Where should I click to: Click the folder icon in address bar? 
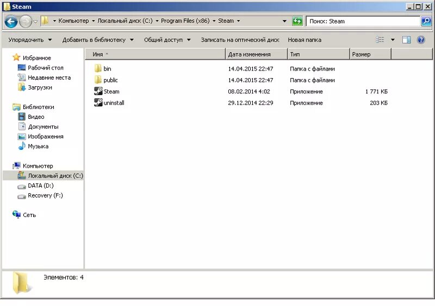(45, 21)
